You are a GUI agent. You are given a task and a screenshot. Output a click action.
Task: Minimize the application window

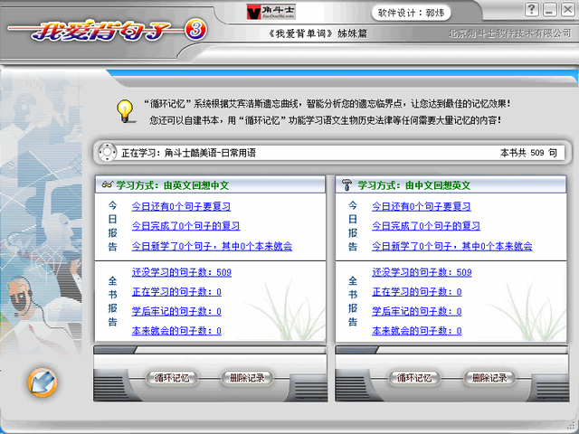point(550,10)
